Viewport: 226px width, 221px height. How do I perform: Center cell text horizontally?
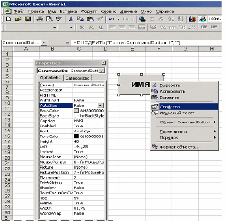[x=122, y=27]
